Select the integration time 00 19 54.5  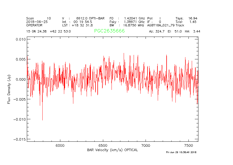coord(81,22)
